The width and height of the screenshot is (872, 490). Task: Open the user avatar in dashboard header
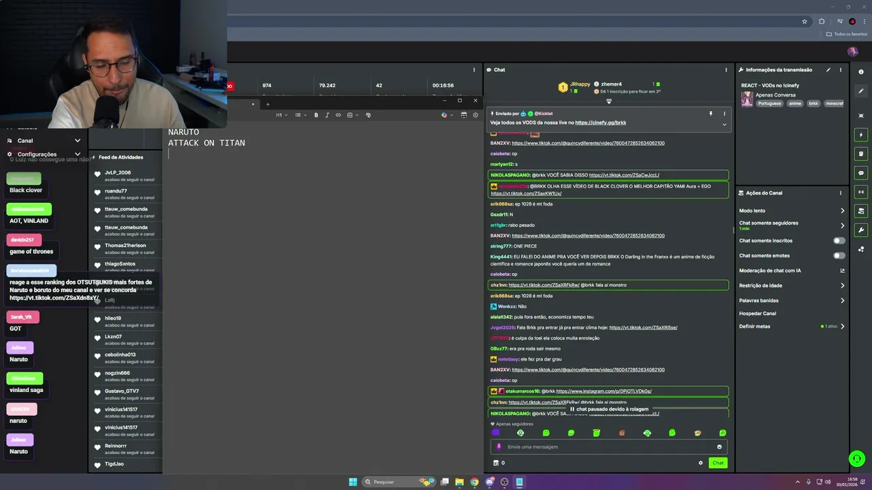pyautogui.click(x=852, y=52)
